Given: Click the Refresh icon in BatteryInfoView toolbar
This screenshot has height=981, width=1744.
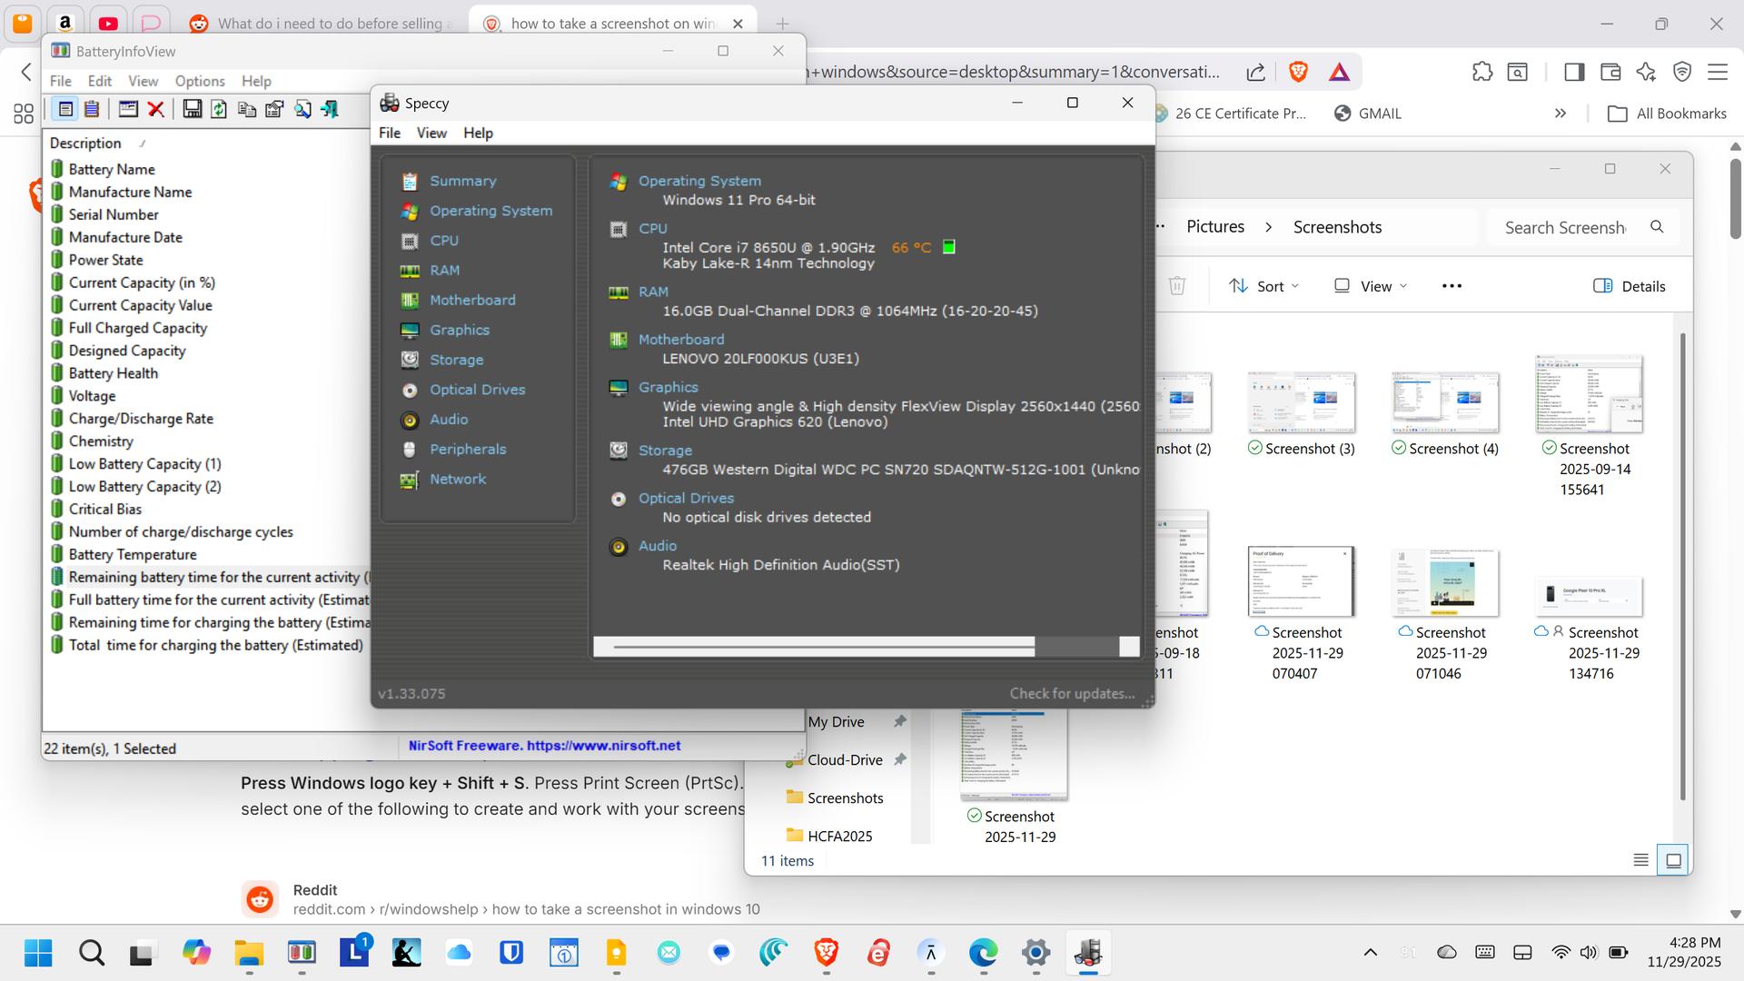Looking at the screenshot, I should [x=219, y=109].
